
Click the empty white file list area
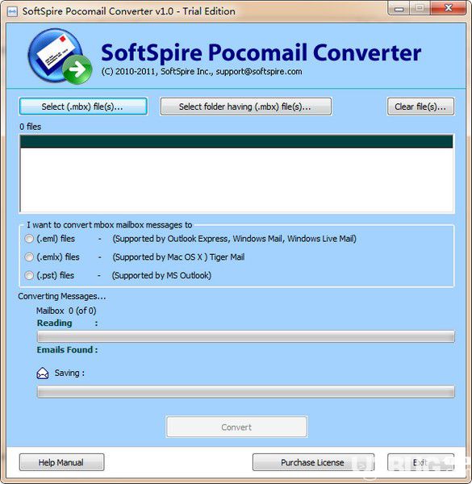pos(236,180)
